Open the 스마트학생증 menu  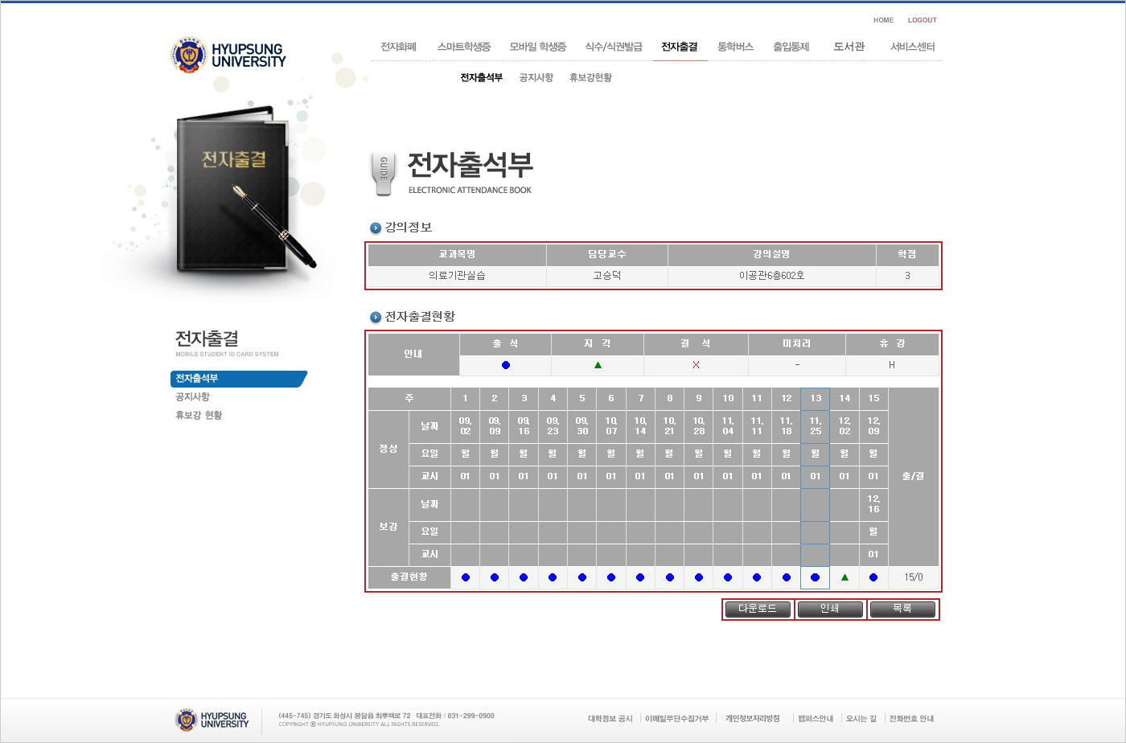(x=464, y=47)
